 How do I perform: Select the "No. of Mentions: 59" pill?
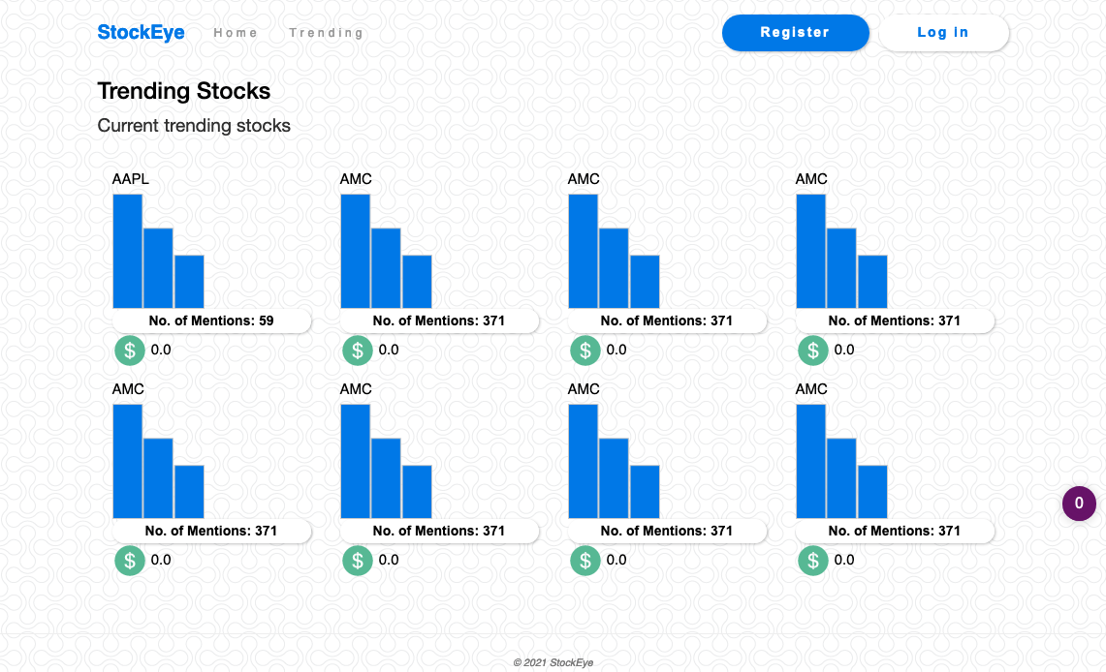(211, 321)
